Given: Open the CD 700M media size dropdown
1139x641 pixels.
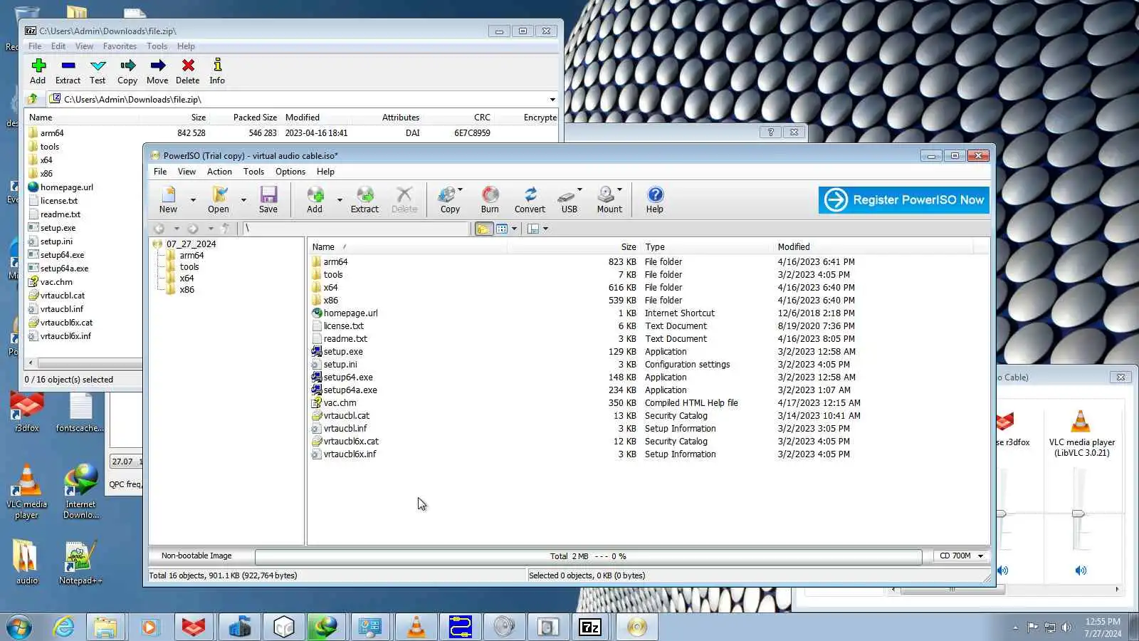Looking at the screenshot, I should (x=980, y=556).
